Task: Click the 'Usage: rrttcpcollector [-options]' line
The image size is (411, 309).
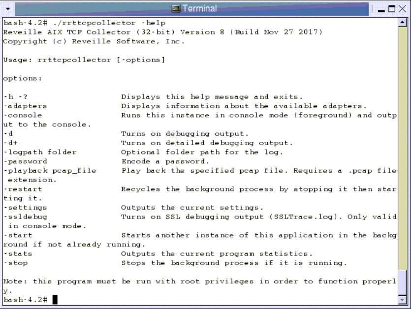Action: pos(84,60)
